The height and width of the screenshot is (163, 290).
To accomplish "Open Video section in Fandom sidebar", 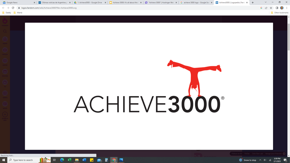I will pyautogui.click(x=5, y=95).
